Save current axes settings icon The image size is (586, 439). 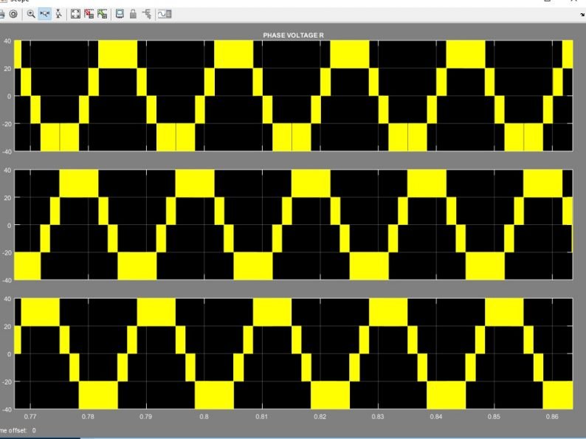tap(89, 14)
